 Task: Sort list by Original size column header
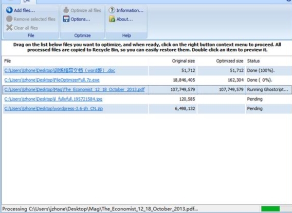coord(183,61)
